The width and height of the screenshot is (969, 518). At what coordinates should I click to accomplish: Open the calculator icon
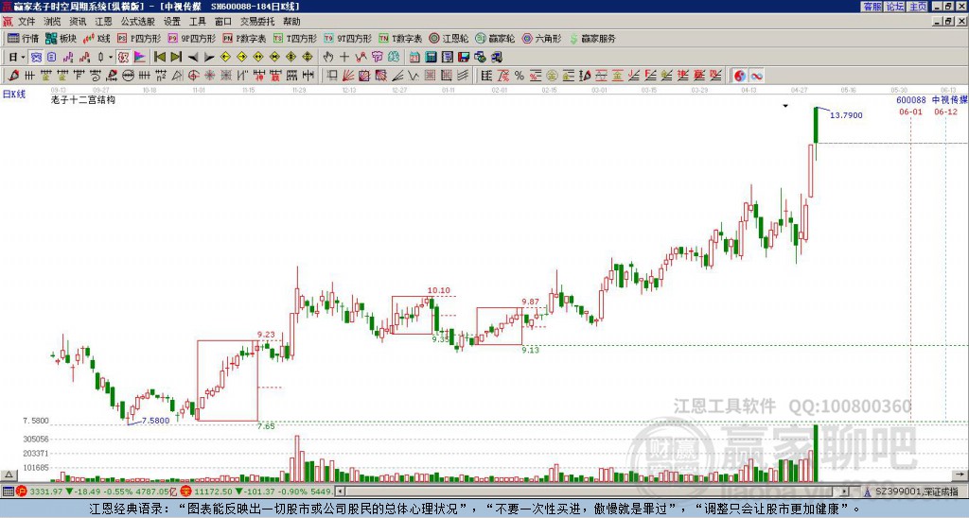[432, 58]
